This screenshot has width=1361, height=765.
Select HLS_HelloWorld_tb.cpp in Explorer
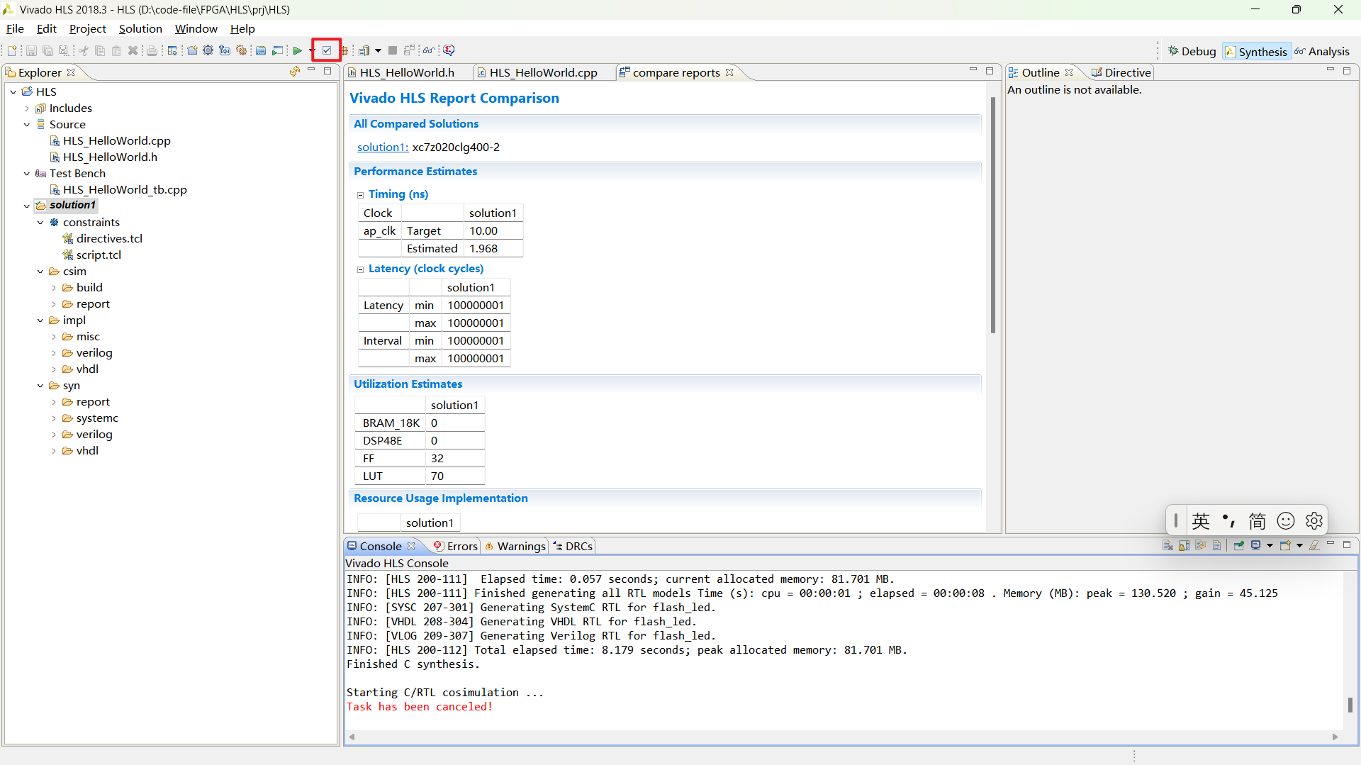click(x=125, y=190)
